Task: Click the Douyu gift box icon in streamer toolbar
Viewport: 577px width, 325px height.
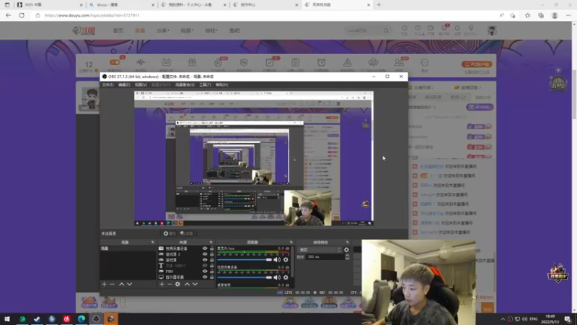Action: pyautogui.click(x=192, y=63)
